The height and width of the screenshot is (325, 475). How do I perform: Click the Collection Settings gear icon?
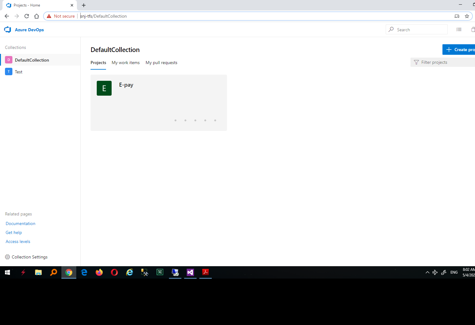(7, 257)
